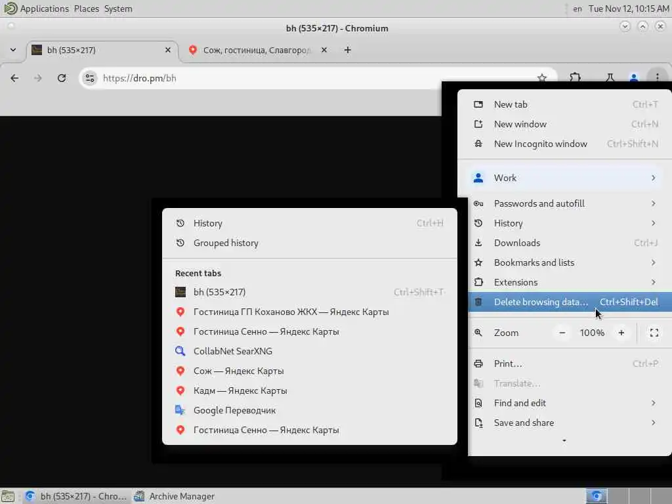The image size is (672, 504).
Task: Open the Extensions puzzle icon in toolbar
Action: 575,78
